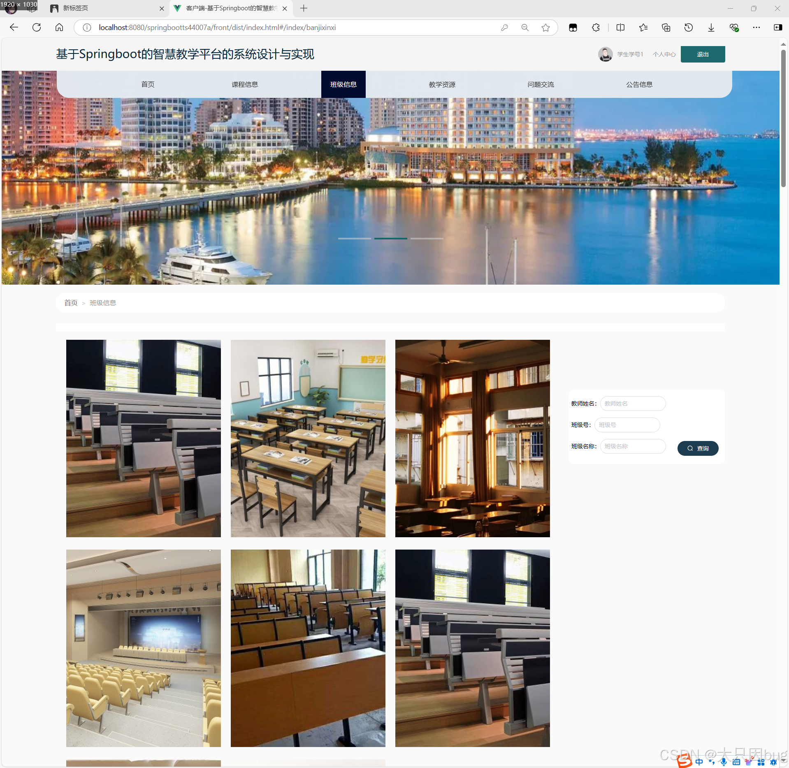Open browsing history
Image resolution: width=789 pixels, height=768 pixels.
click(x=689, y=28)
